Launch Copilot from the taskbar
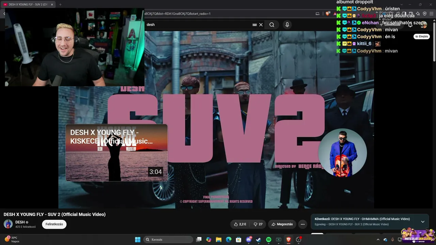The height and width of the screenshot is (245, 436). (209, 240)
